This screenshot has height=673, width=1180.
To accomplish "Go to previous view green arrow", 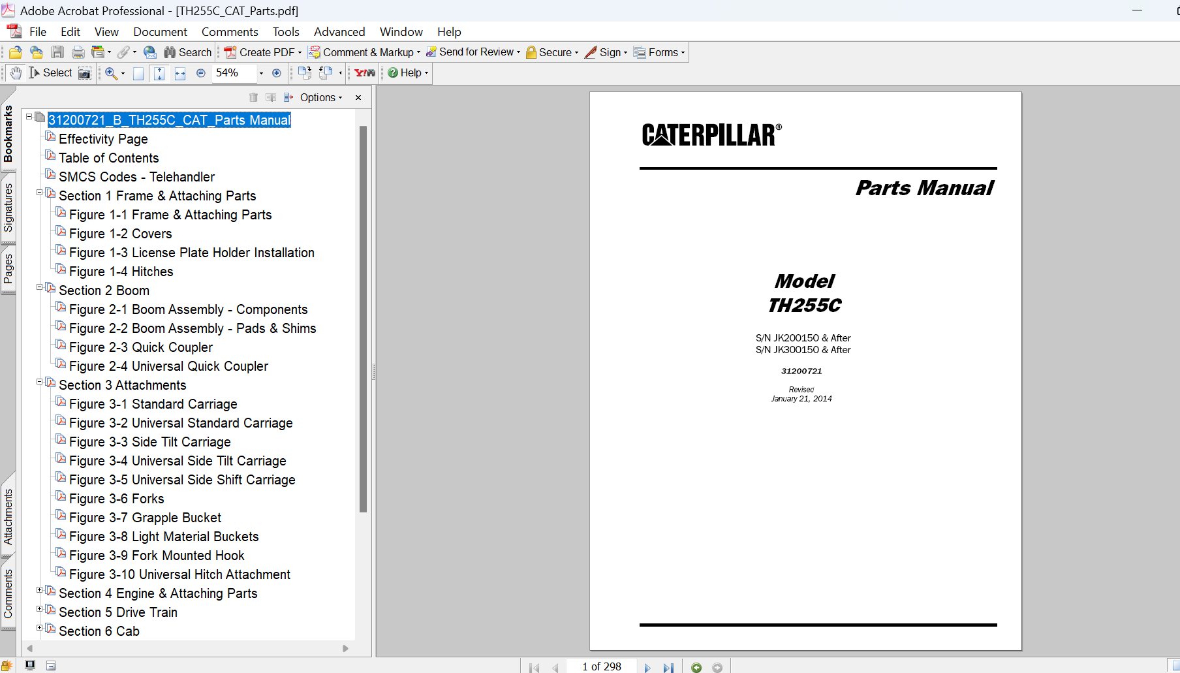I will [x=696, y=667].
